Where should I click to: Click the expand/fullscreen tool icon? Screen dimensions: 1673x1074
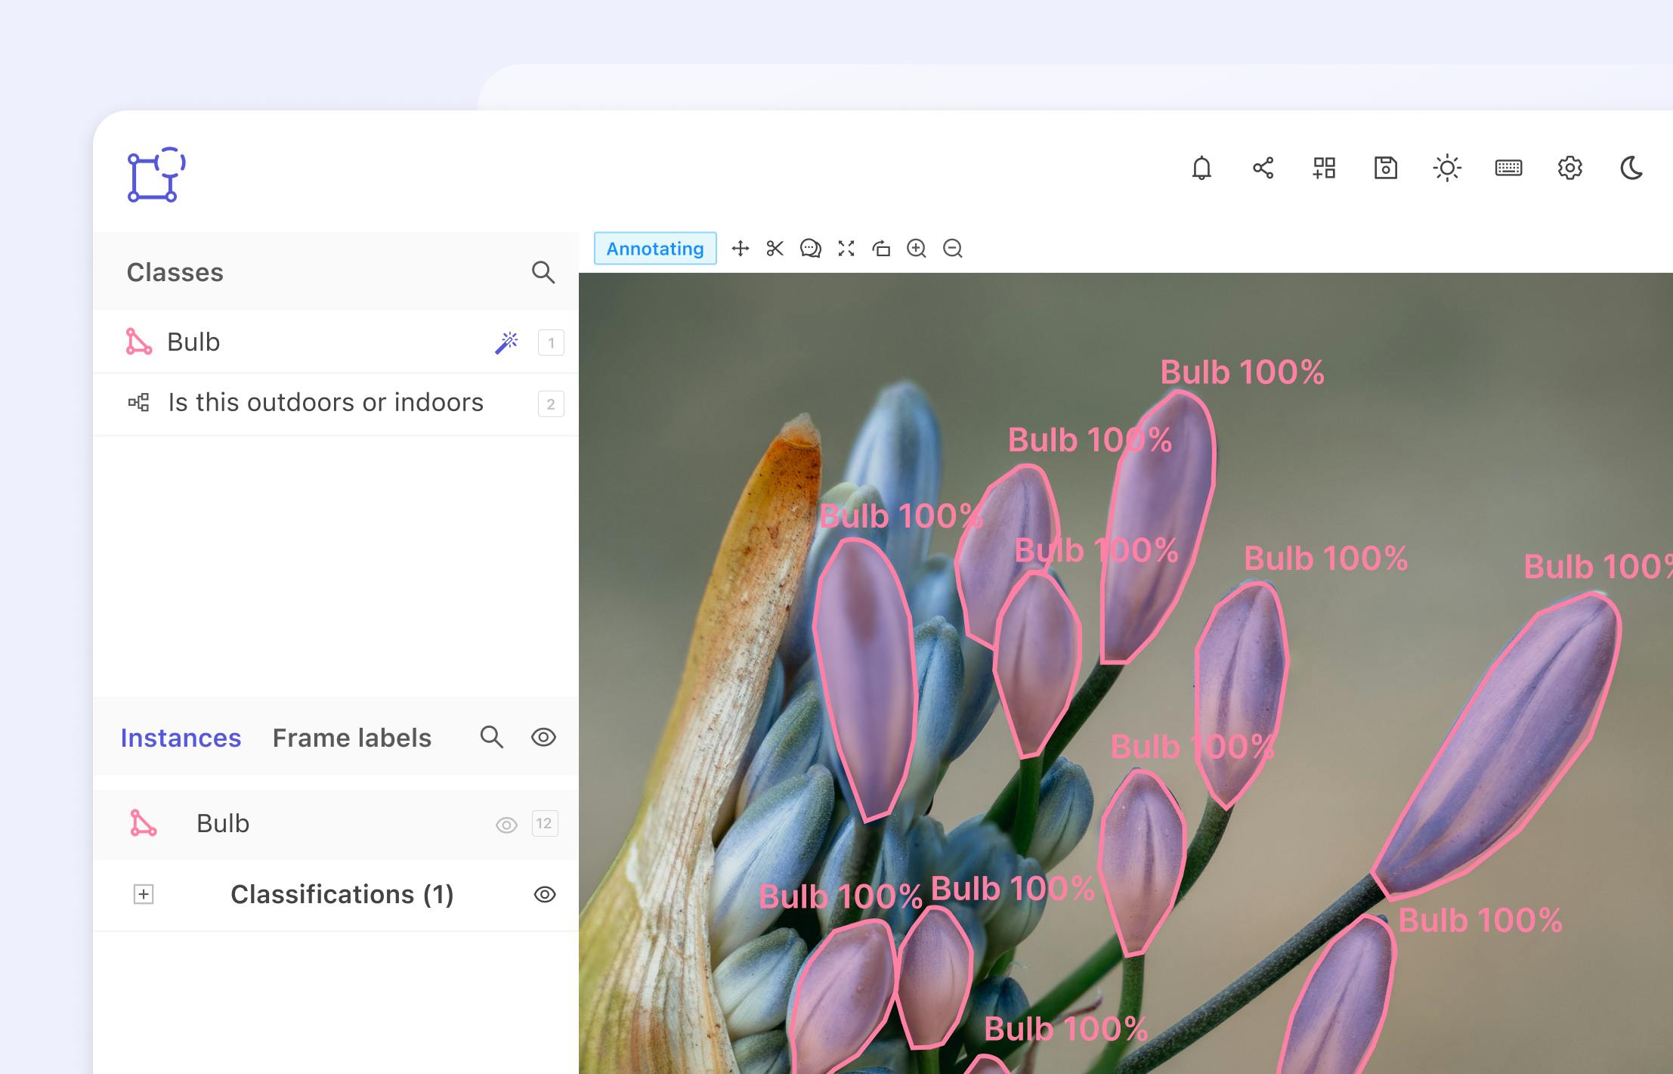pos(846,249)
